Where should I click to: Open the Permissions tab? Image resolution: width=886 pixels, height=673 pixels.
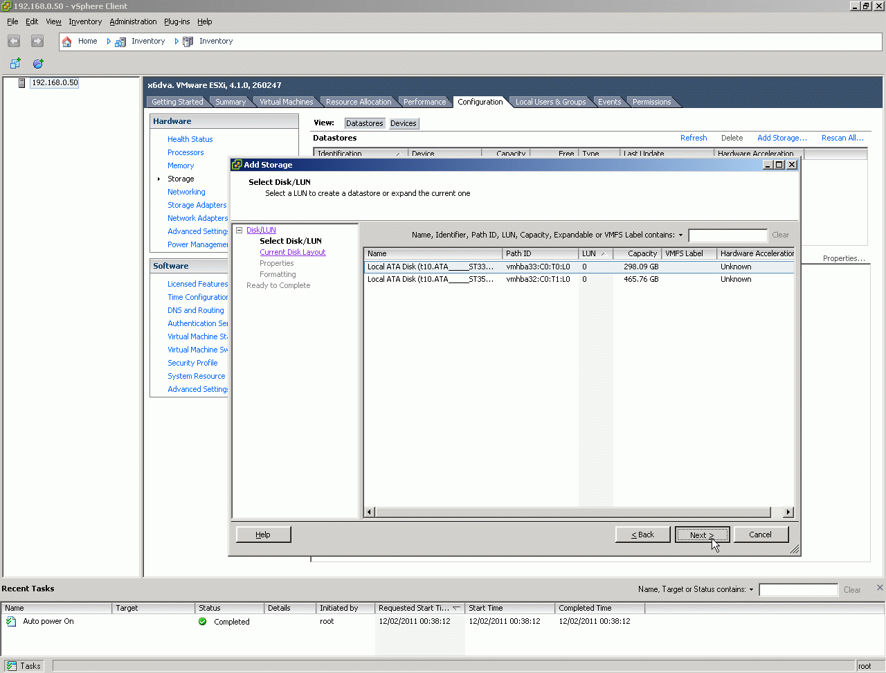point(652,102)
